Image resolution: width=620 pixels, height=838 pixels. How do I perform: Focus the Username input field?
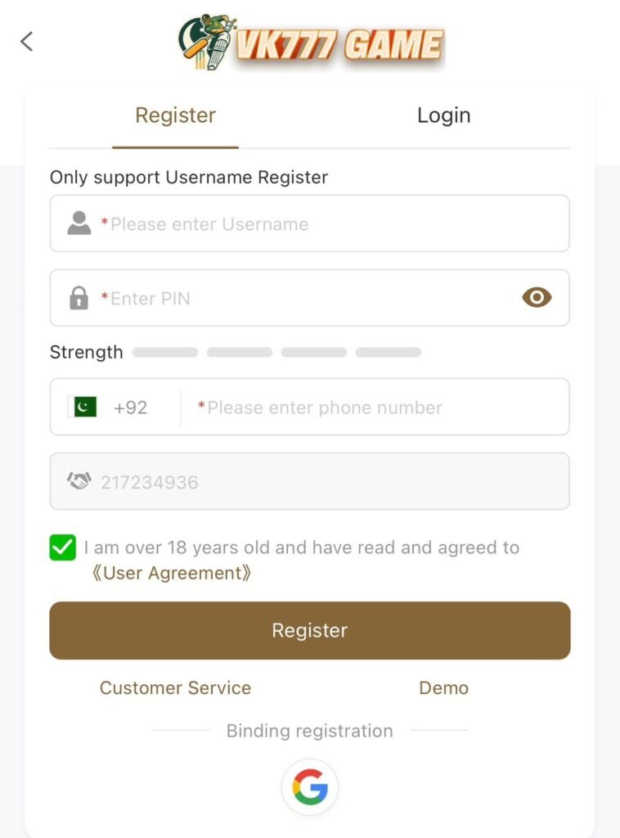[327, 224]
